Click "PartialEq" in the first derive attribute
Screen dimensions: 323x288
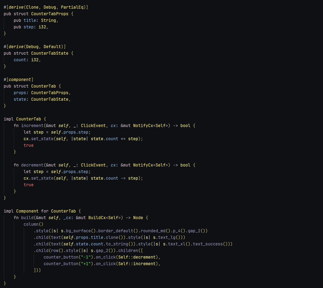[72, 7]
